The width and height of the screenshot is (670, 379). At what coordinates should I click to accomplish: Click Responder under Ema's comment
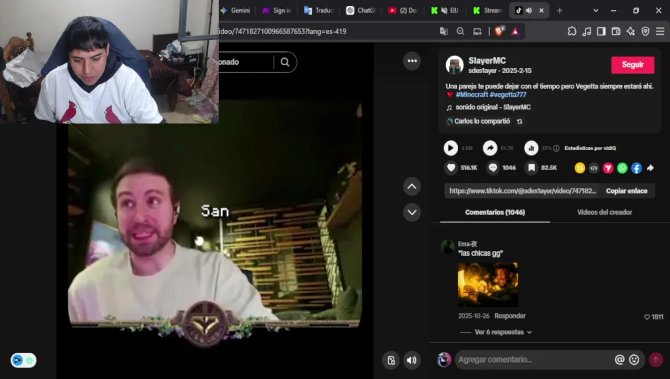pos(510,316)
